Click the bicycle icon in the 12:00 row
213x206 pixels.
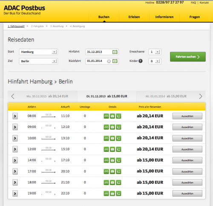click(x=106, y=149)
